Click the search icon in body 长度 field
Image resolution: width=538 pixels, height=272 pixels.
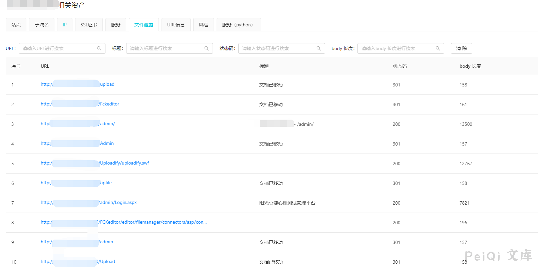pos(438,48)
